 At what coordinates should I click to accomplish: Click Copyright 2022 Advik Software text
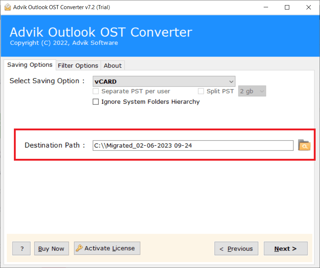[x=64, y=43]
